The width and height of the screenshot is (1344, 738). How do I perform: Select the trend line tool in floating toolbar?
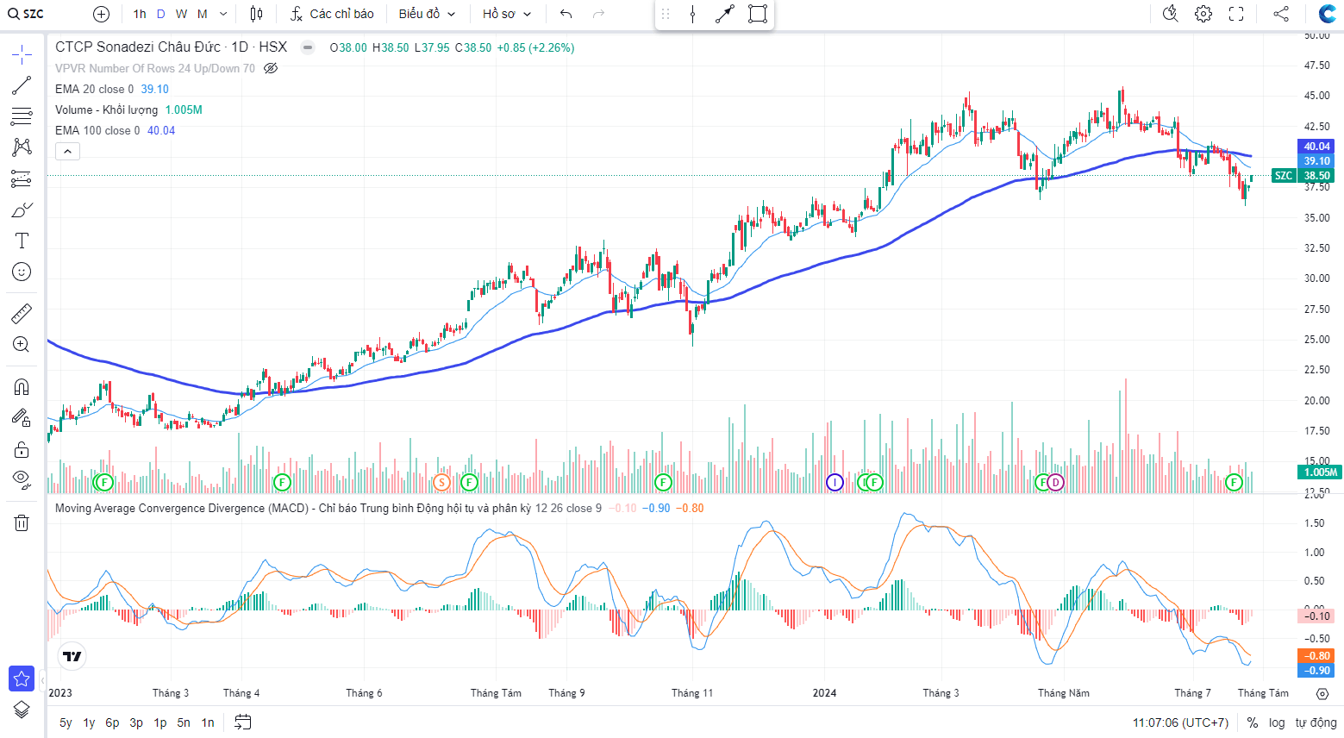point(725,14)
